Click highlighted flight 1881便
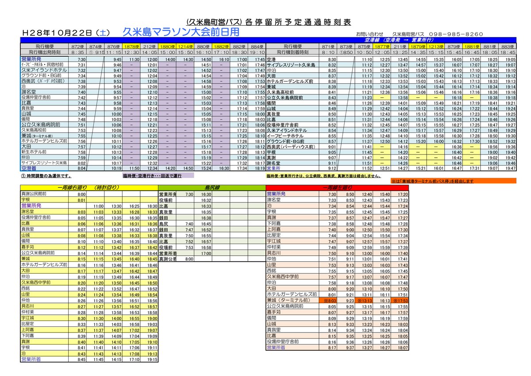This screenshot has height=376, width=531. tap(471, 46)
